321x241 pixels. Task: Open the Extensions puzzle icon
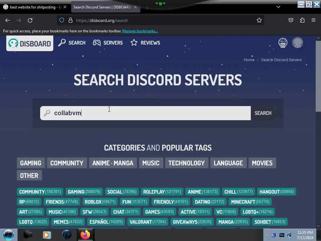[x=302, y=20]
